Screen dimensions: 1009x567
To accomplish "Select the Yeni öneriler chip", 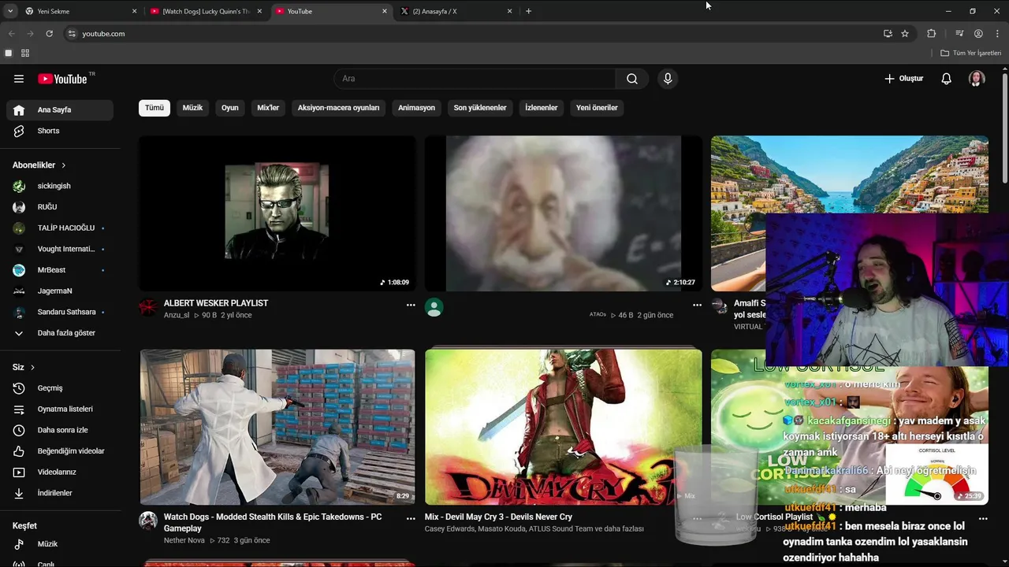I will coord(597,108).
